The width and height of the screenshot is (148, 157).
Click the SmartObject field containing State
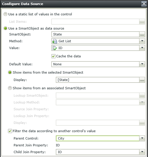coord(95,34)
